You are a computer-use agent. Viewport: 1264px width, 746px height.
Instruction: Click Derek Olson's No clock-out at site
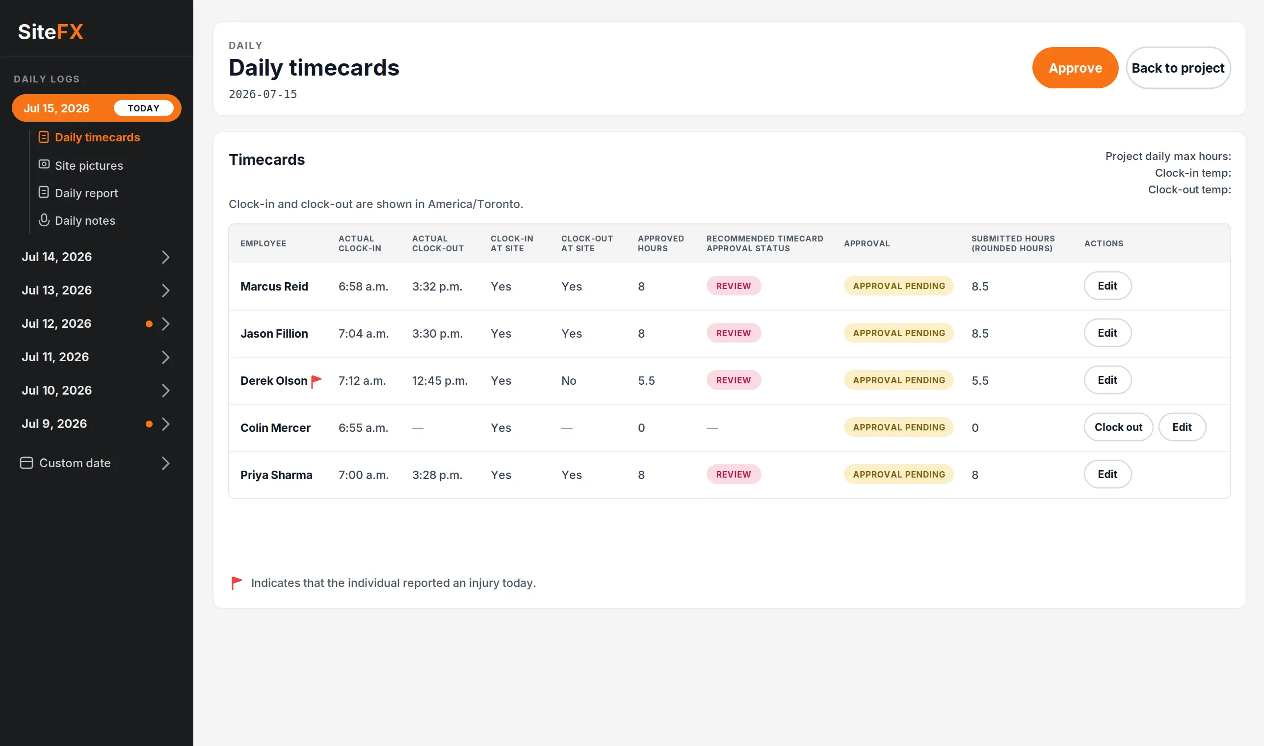point(568,381)
